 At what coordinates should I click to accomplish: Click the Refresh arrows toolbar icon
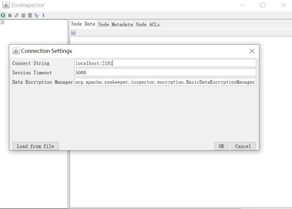click(x=17, y=16)
